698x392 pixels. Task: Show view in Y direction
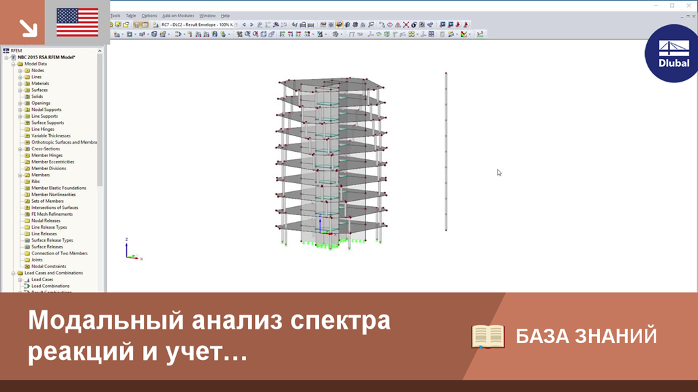(x=290, y=34)
